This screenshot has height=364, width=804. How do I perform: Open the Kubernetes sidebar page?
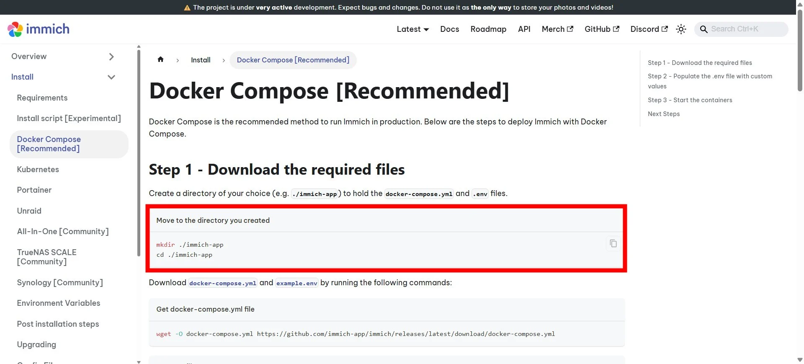(x=38, y=170)
